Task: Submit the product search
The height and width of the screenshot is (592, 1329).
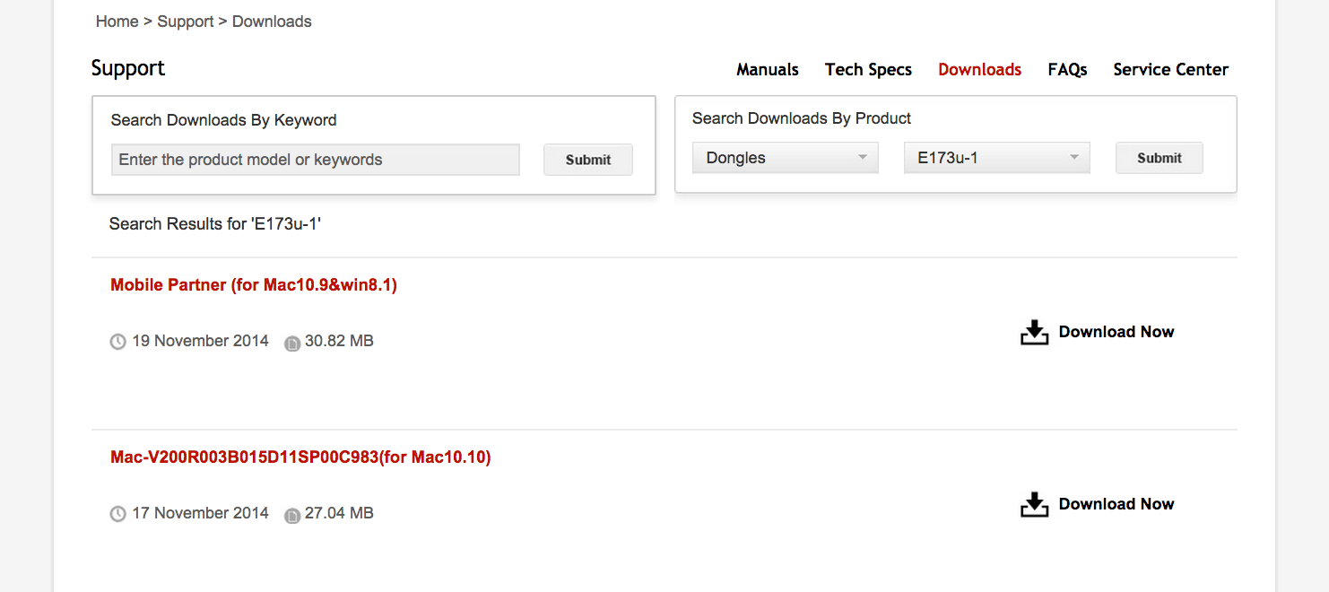Action: (x=1159, y=158)
